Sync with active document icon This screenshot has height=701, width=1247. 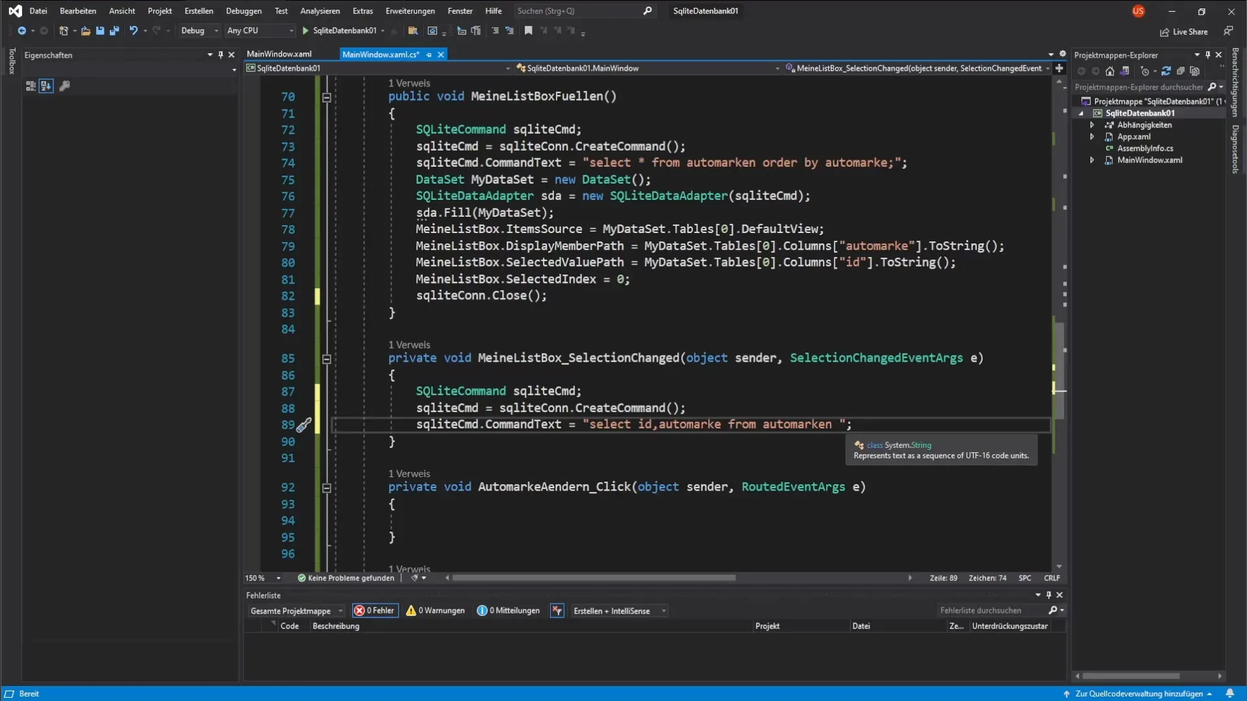click(1166, 71)
